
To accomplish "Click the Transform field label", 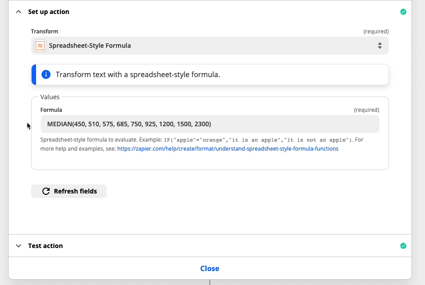I will pos(45,32).
